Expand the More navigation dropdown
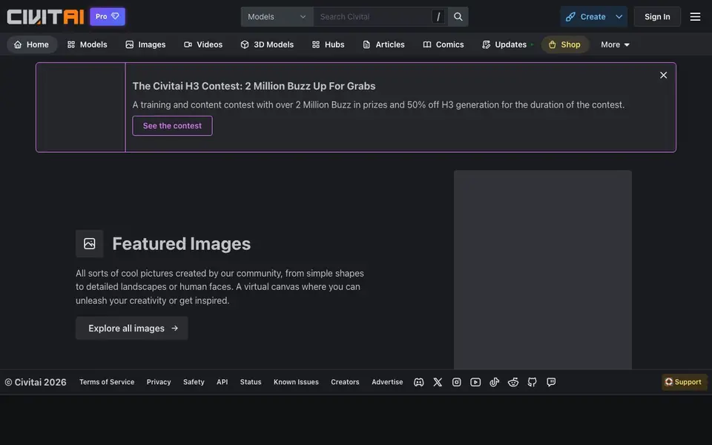Image resolution: width=712 pixels, height=445 pixels. [x=615, y=44]
